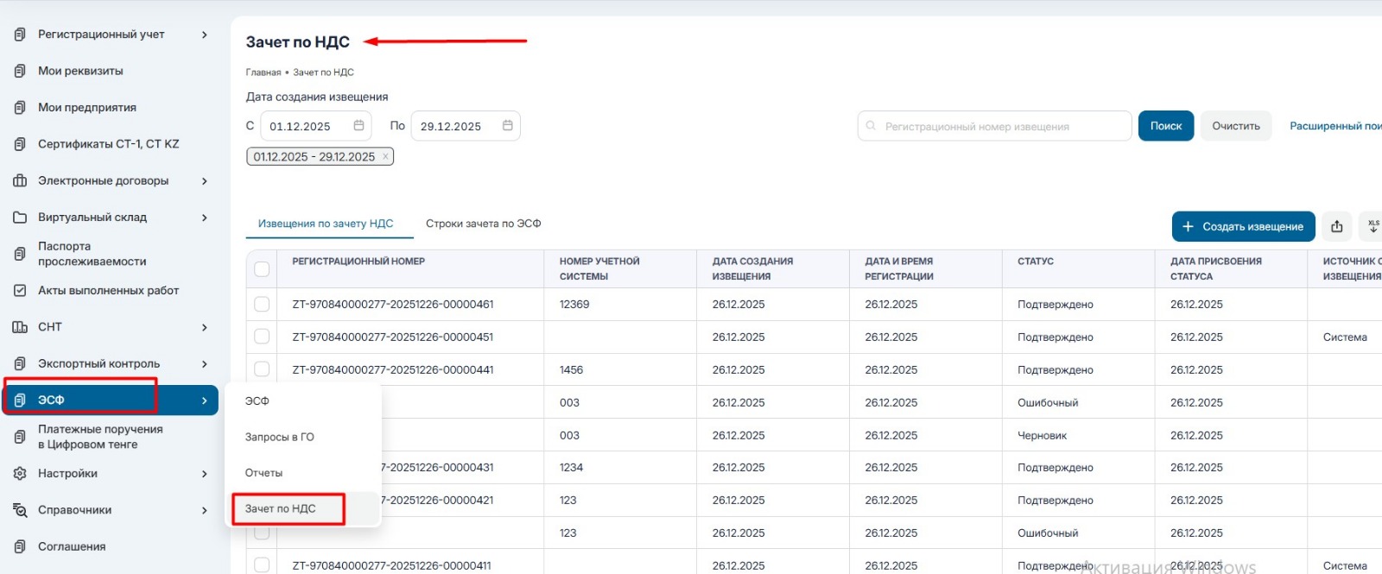Expand the Регистрационный учет menu chevron

pyautogui.click(x=205, y=35)
